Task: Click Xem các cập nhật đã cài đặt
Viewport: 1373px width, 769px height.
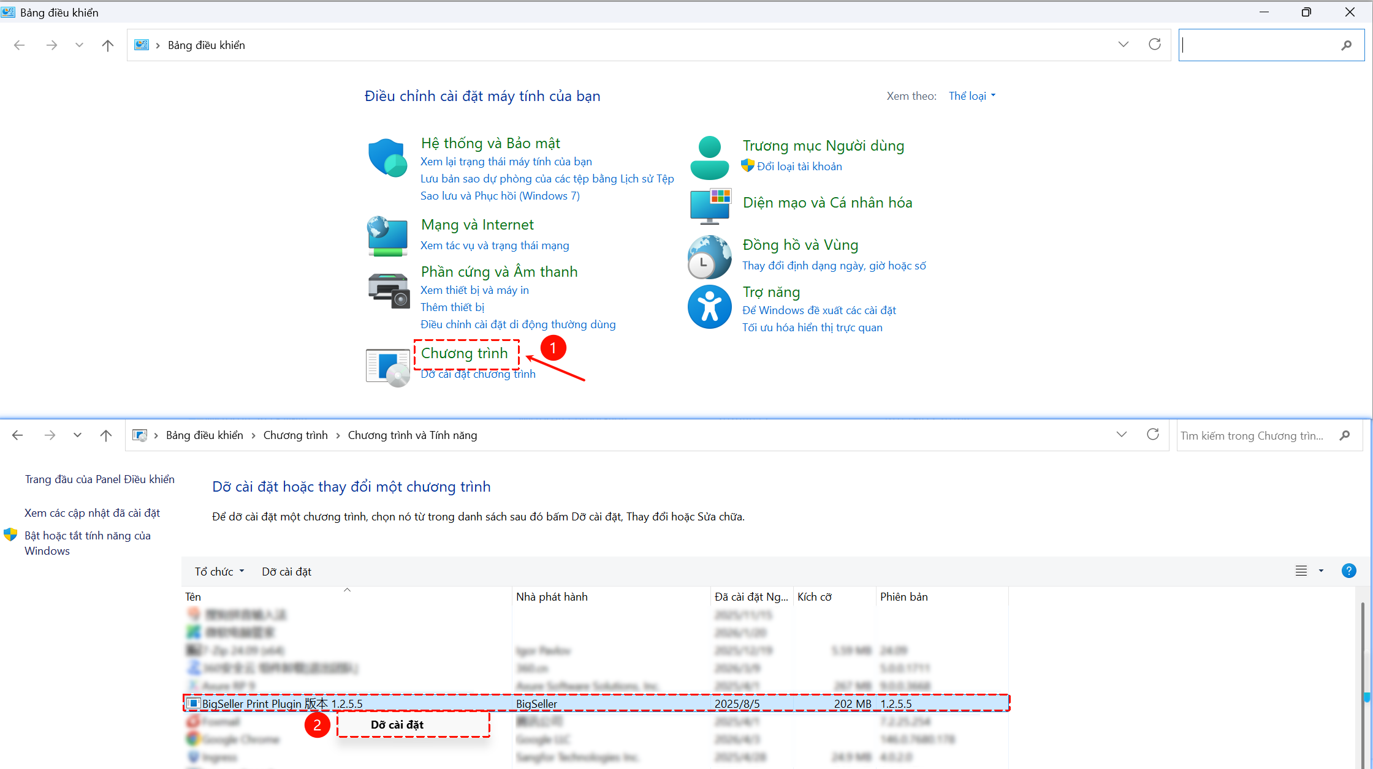Action: (x=92, y=513)
